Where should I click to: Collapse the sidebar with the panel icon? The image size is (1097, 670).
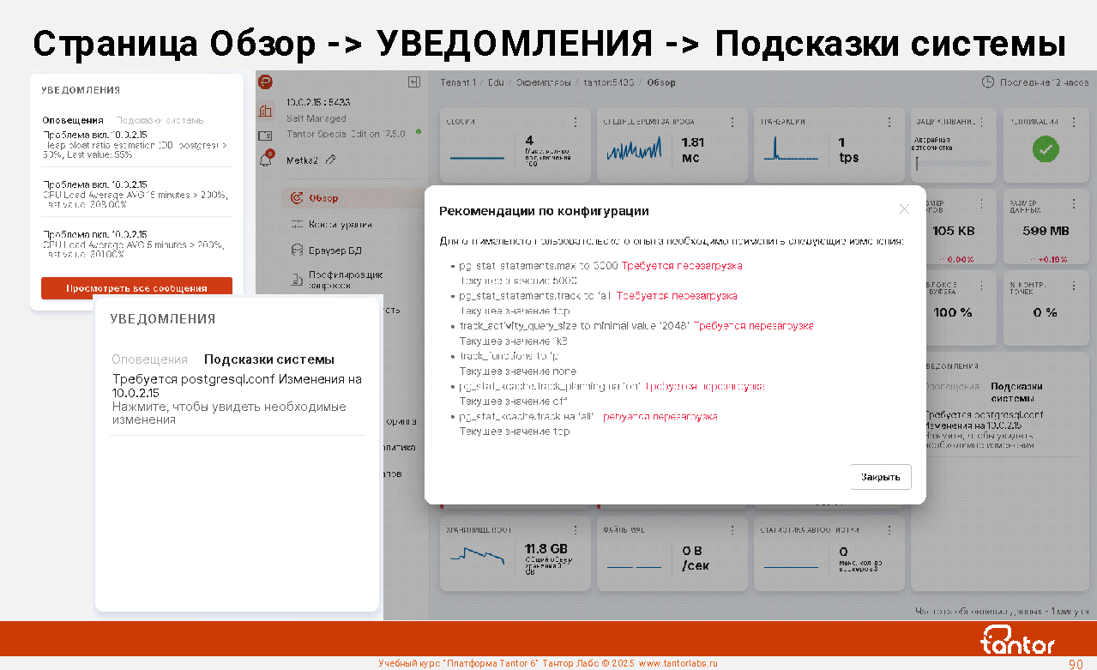click(414, 82)
